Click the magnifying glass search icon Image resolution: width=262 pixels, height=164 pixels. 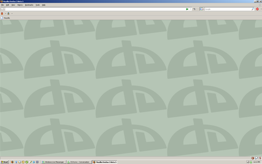pos(253,9)
